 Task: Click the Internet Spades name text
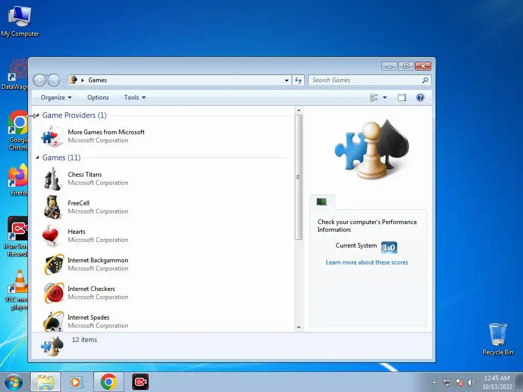click(x=88, y=317)
